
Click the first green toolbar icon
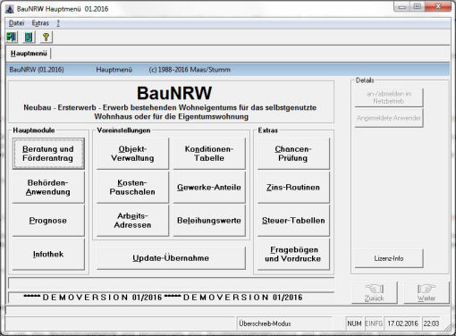pyautogui.click(x=12, y=38)
